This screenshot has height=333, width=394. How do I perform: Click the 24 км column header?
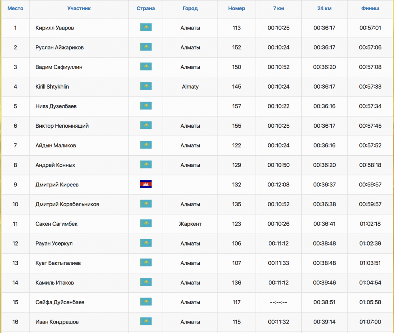pos(324,8)
